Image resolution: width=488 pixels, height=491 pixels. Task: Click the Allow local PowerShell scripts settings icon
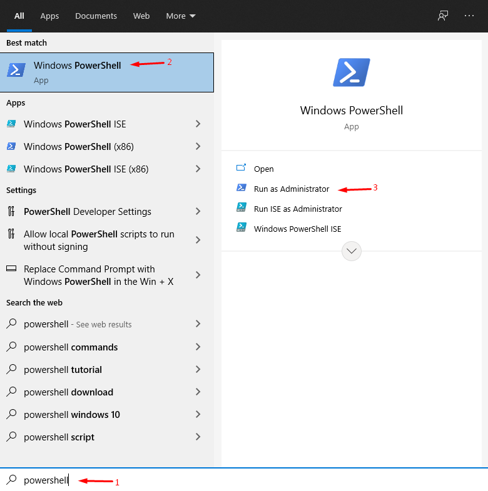(x=11, y=234)
